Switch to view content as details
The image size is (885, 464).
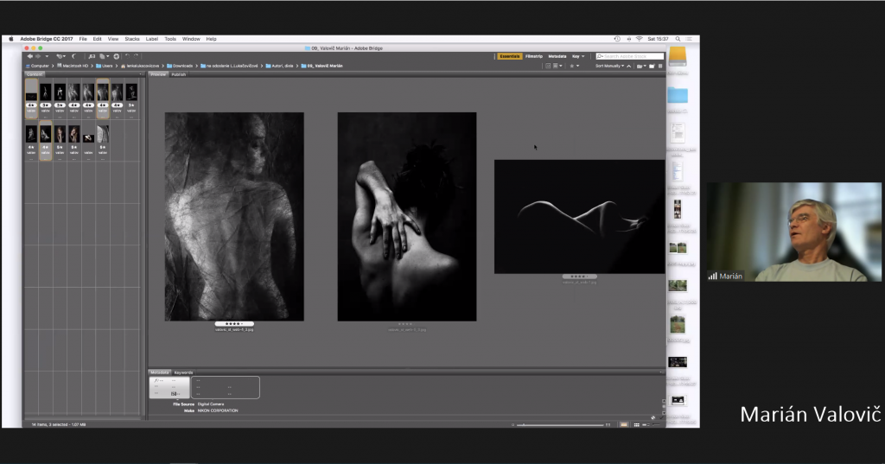point(645,424)
